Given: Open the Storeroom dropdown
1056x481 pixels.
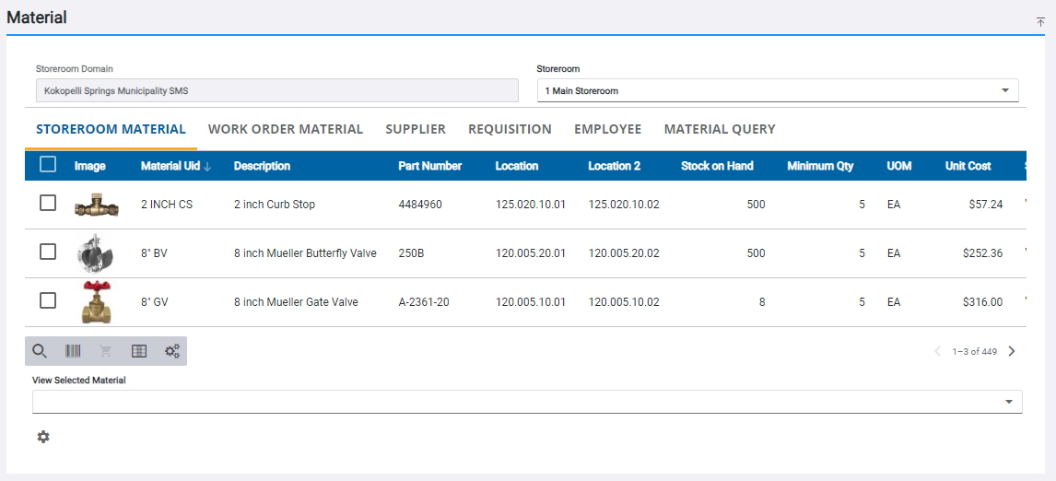Looking at the screenshot, I should [x=778, y=90].
